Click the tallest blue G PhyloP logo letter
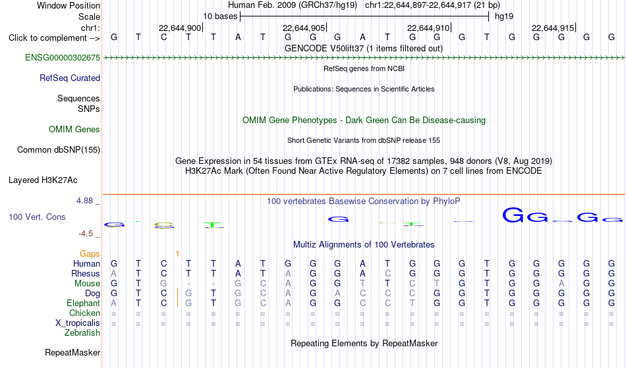Viewport: 626px width, 368px height. tap(513, 215)
